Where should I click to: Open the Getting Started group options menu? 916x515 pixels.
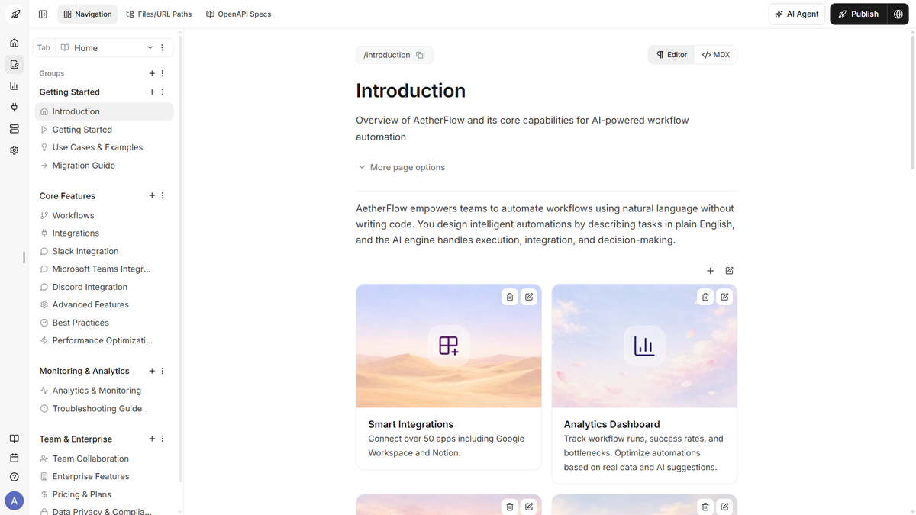tap(162, 92)
